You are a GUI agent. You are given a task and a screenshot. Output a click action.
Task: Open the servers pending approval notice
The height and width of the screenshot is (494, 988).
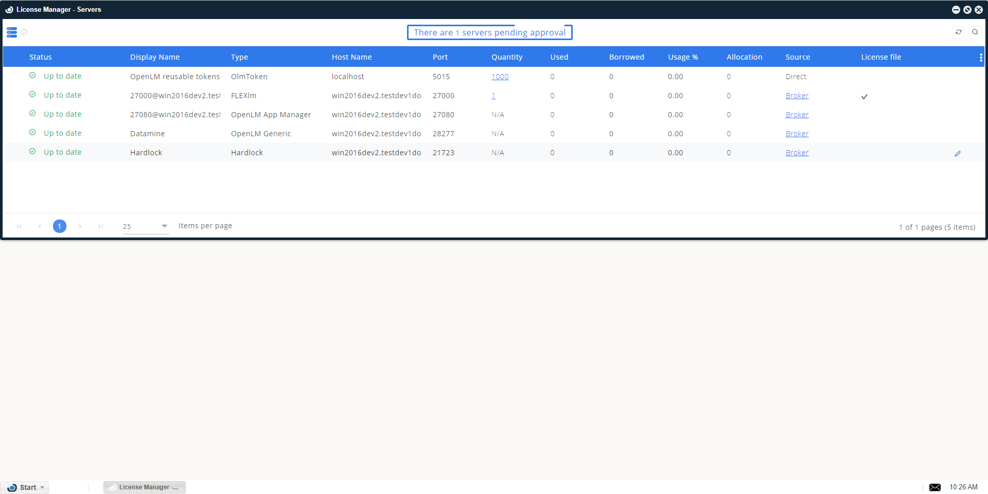click(489, 32)
